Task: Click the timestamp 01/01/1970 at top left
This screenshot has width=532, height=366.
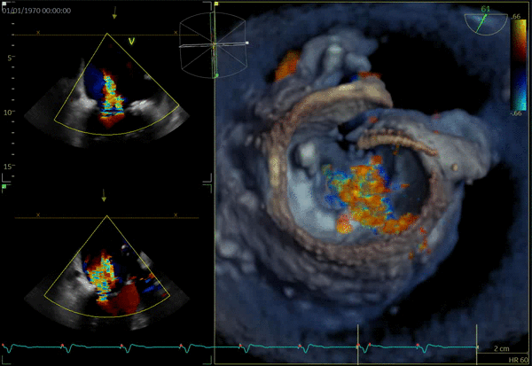Action: pos(35,8)
